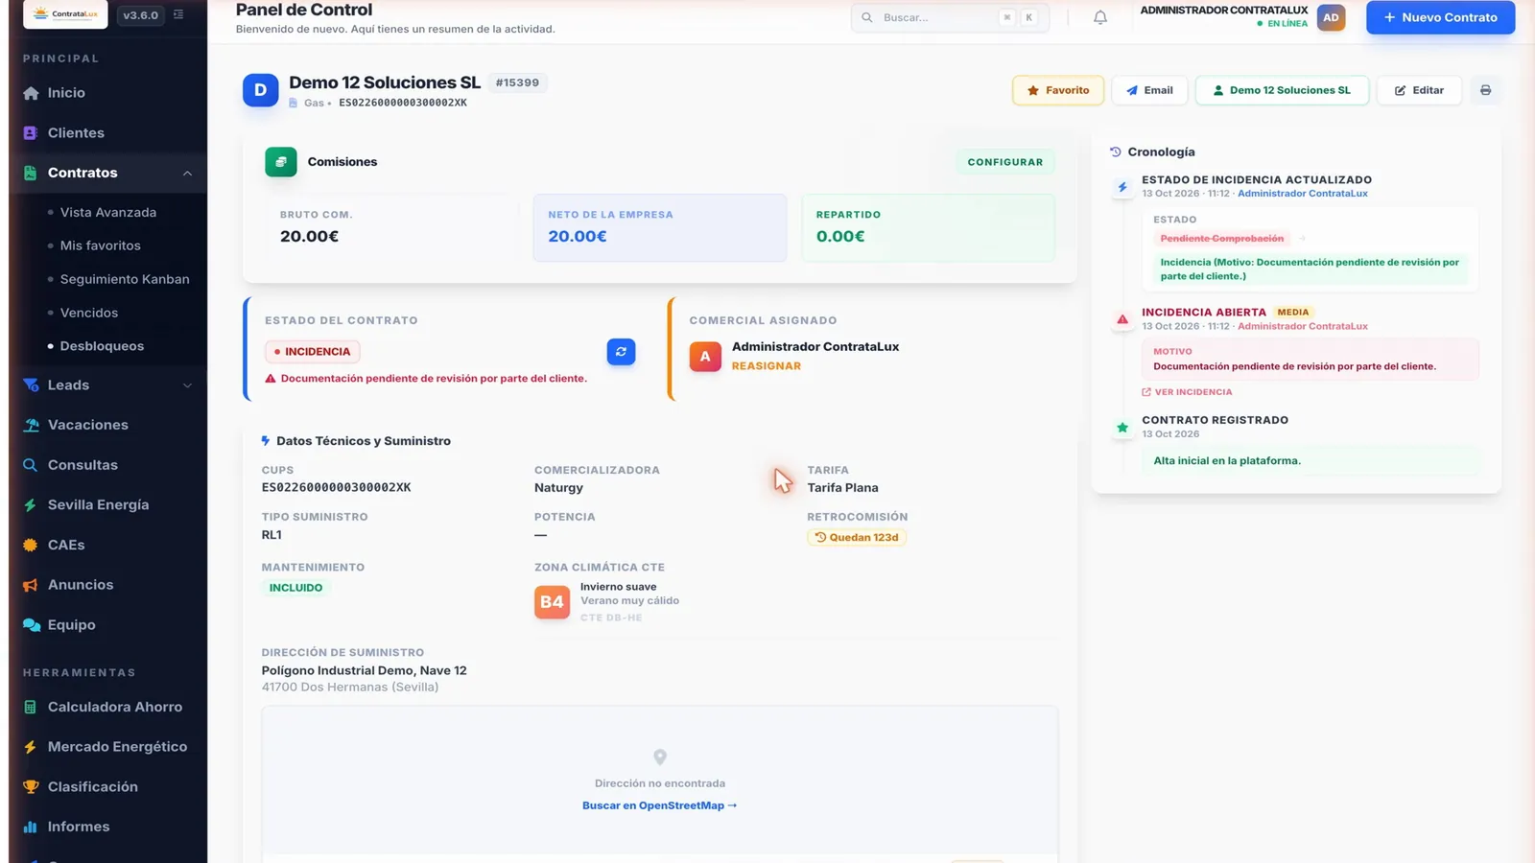Open Seguimiento Kanban submenu item
The height and width of the screenshot is (863, 1535).
(125, 279)
